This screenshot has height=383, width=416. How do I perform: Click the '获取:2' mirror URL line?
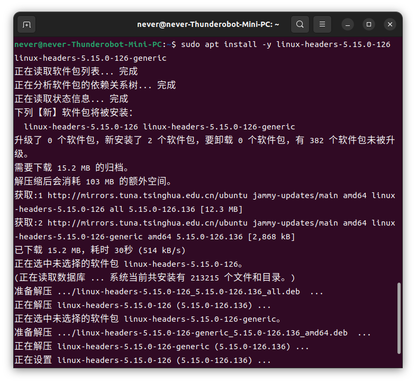coord(205,223)
